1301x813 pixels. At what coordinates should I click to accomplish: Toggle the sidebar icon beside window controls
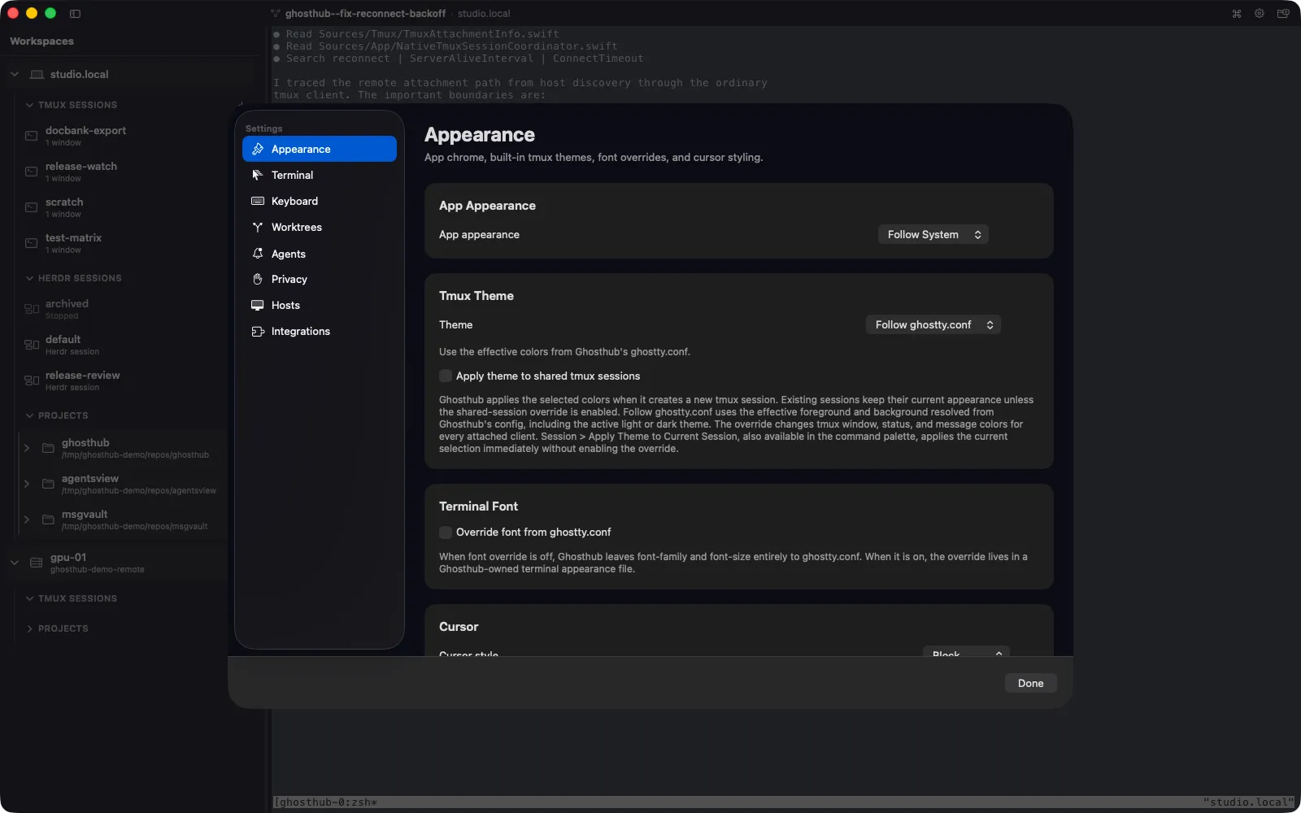click(75, 14)
